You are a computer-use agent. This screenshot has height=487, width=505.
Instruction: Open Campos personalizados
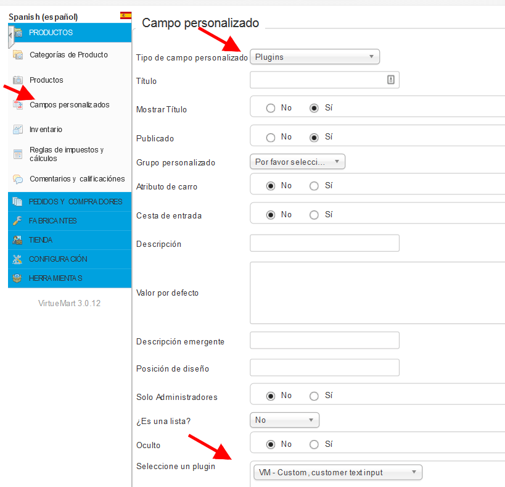click(70, 105)
